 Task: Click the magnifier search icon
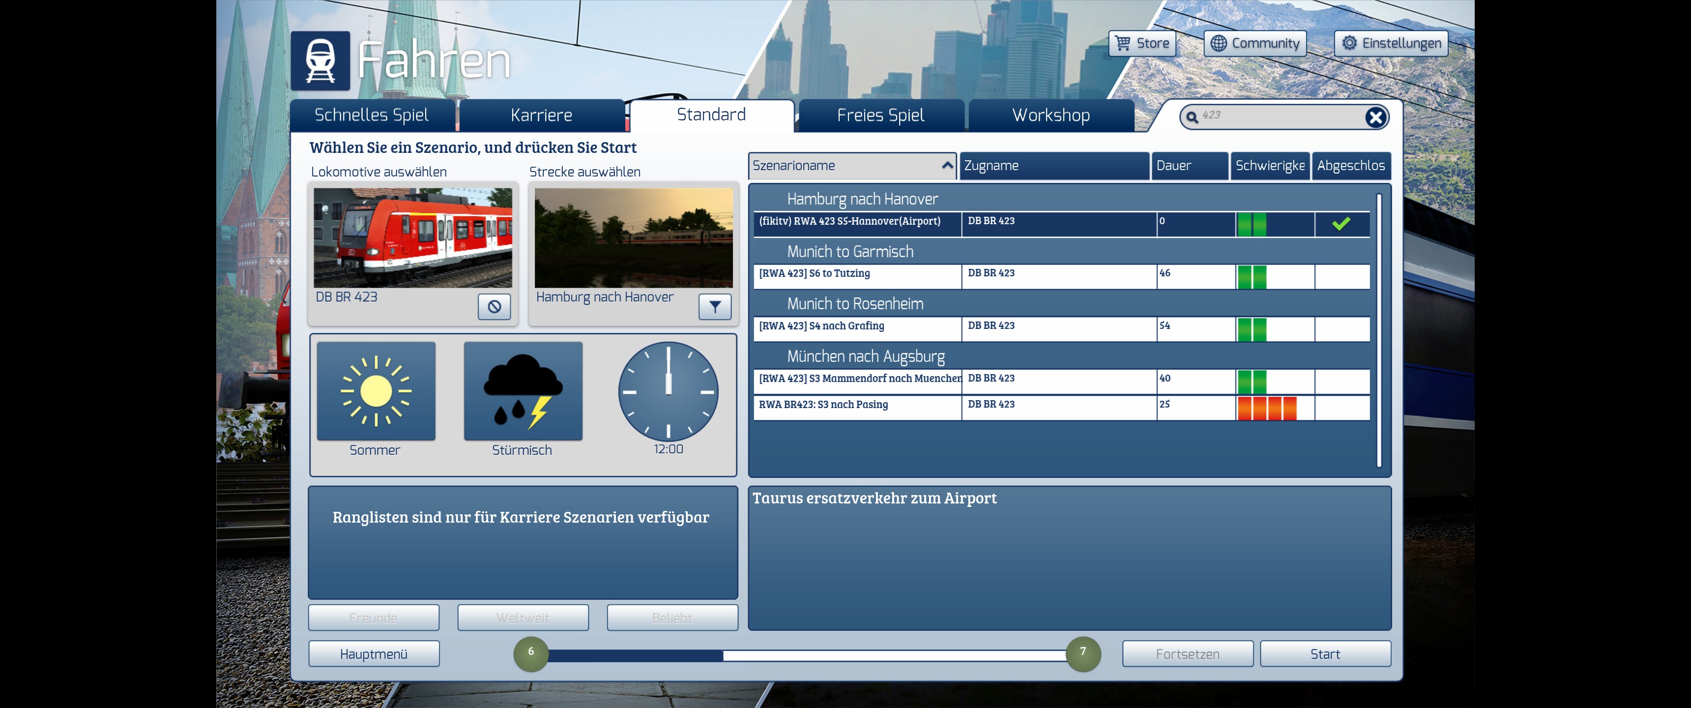tap(1192, 117)
